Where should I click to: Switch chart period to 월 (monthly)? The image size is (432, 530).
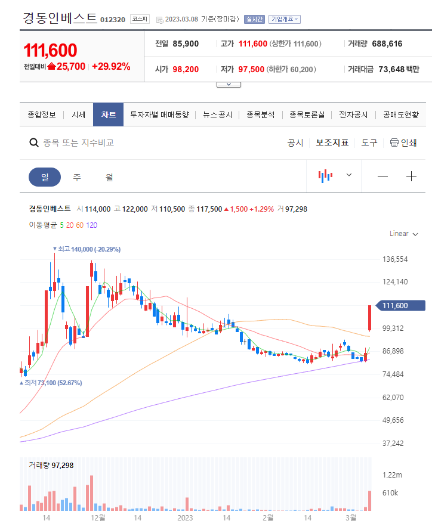pyautogui.click(x=109, y=177)
